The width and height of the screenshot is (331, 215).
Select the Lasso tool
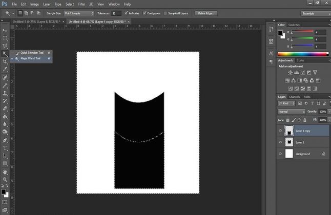pyautogui.click(x=5, y=46)
